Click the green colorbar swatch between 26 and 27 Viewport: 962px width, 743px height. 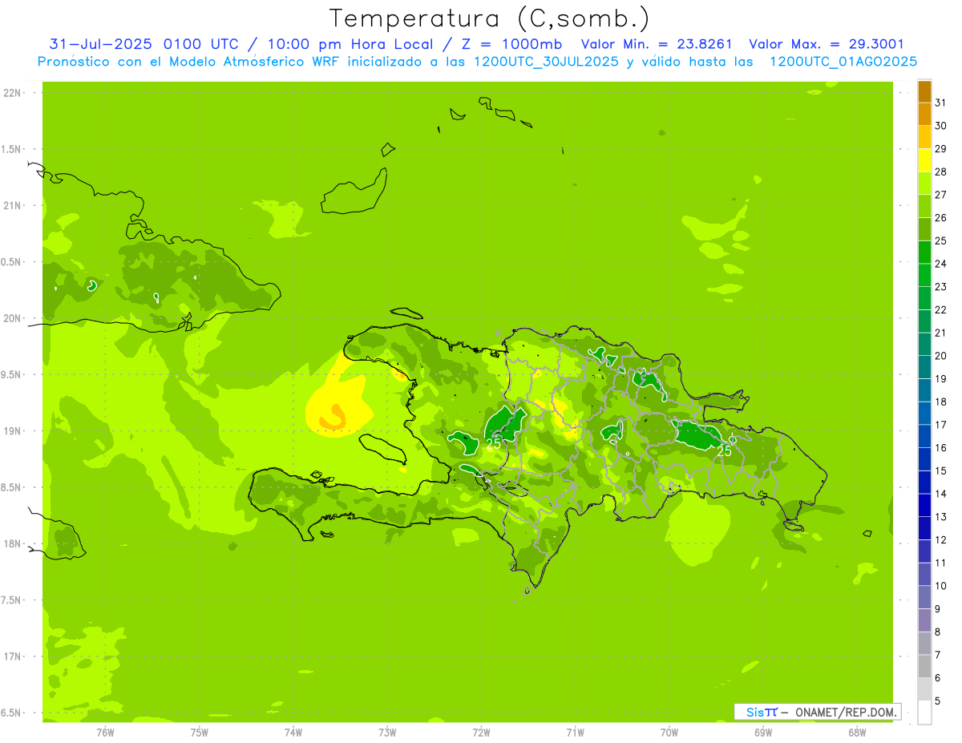924,206
